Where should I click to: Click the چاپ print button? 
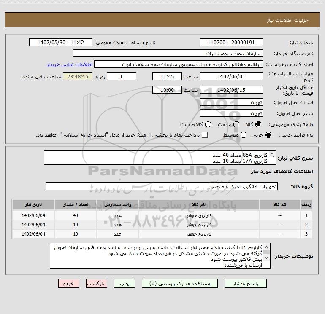point(125,284)
